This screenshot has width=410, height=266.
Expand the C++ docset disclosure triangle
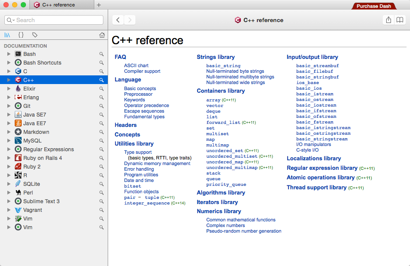coord(9,80)
